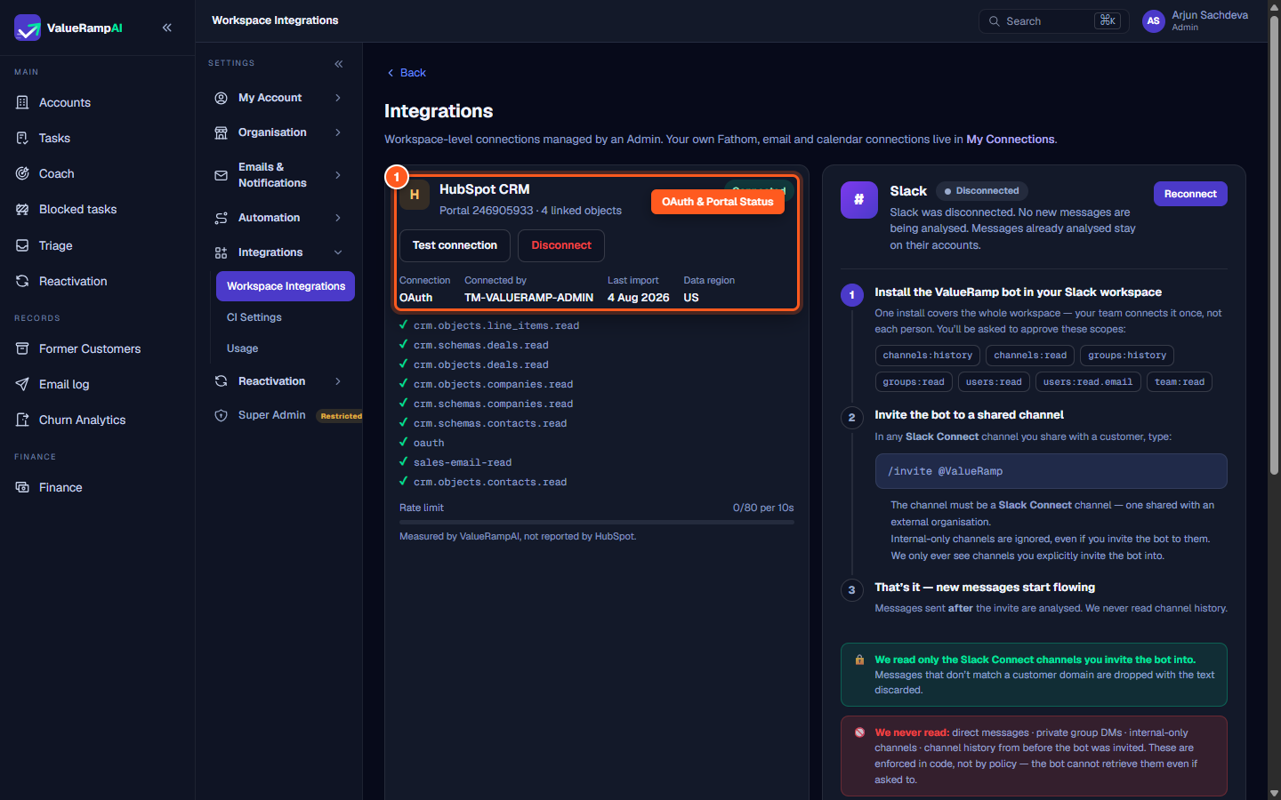Click the HubSpot Disconnect button

(561, 245)
